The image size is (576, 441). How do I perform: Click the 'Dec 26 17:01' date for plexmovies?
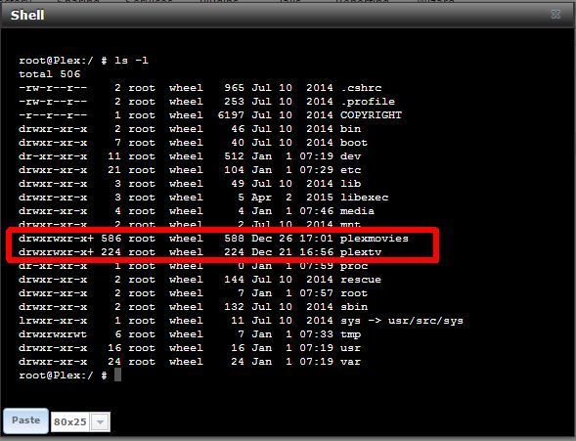(x=292, y=239)
